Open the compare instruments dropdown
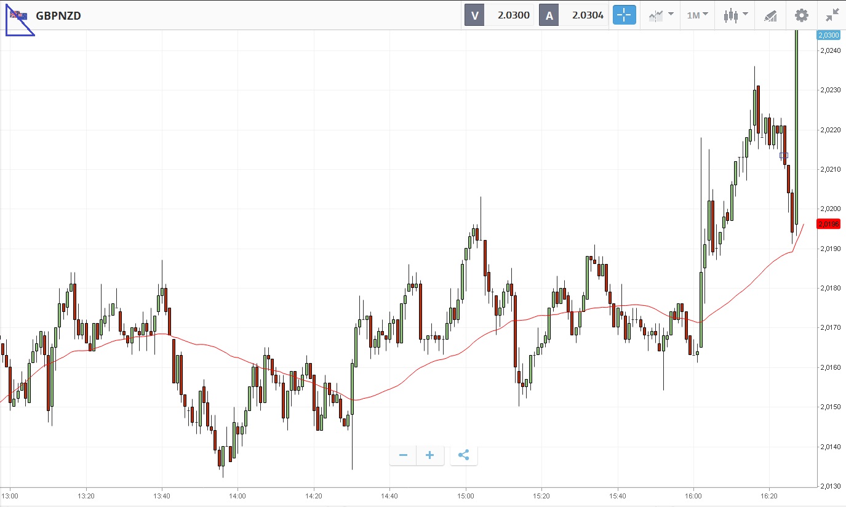 click(661, 15)
